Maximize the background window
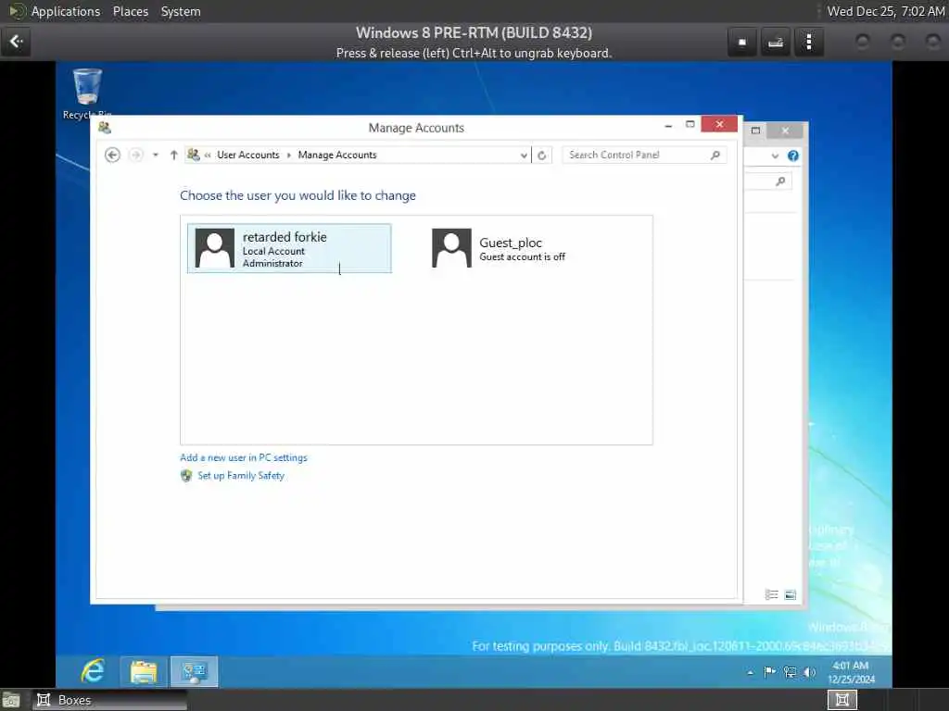The width and height of the screenshot is (949, 711). point(756,131)
